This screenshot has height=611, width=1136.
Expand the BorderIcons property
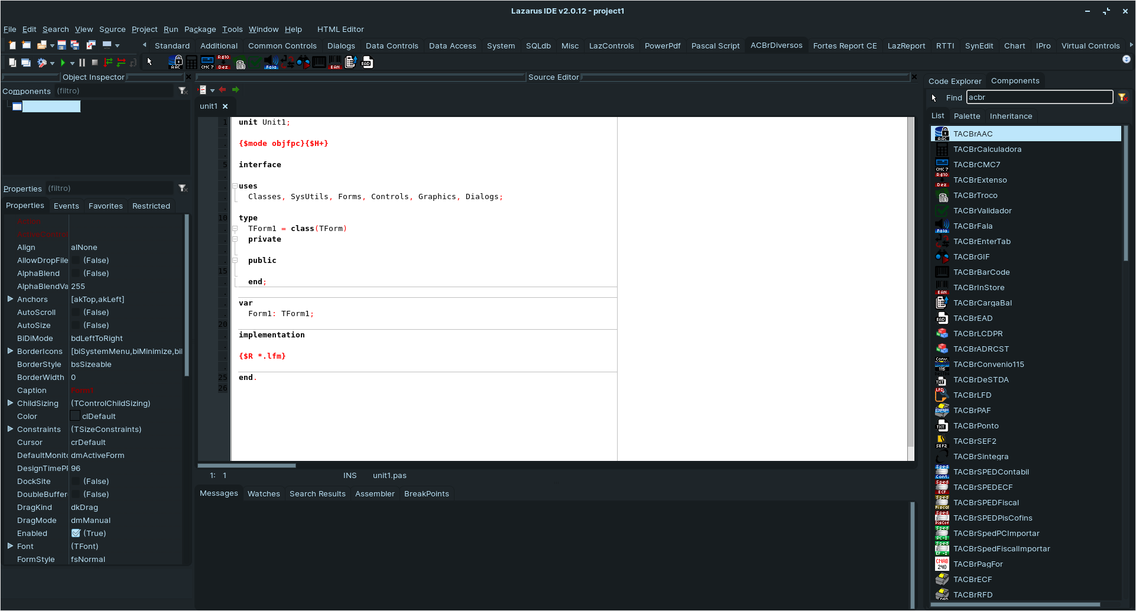click(x=10, y=351)
